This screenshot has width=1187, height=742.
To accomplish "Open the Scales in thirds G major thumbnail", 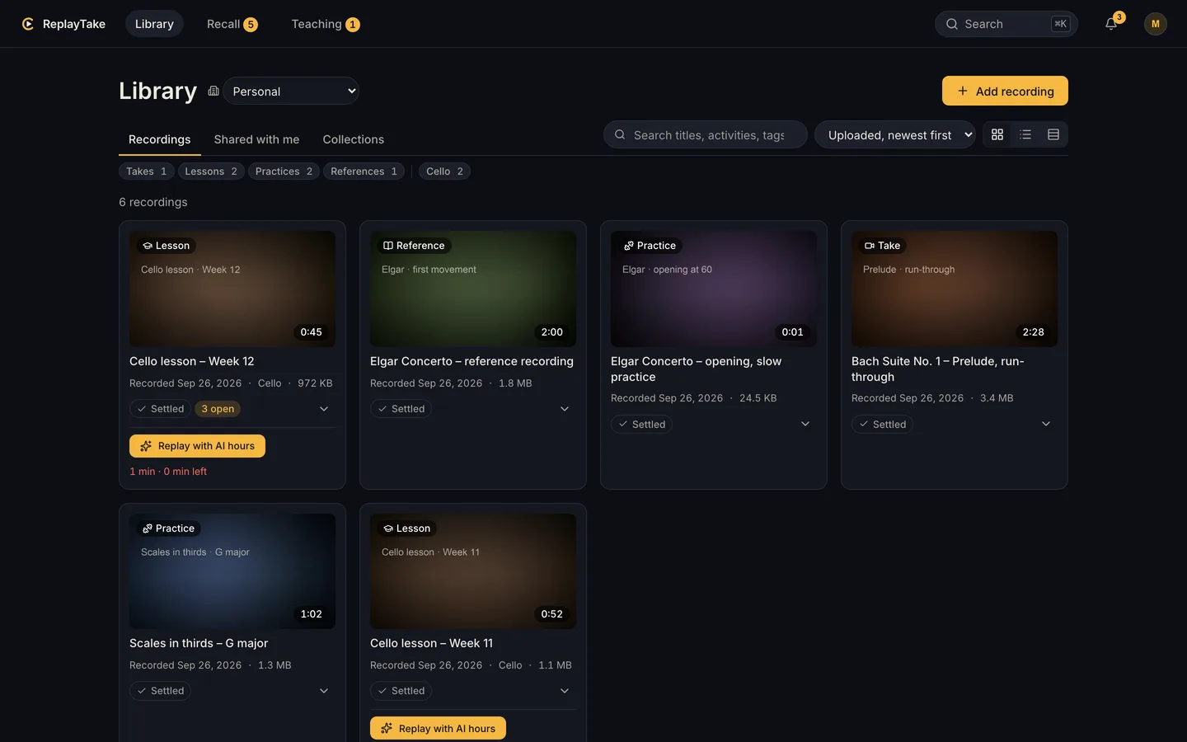I will [x=232, y=571].
